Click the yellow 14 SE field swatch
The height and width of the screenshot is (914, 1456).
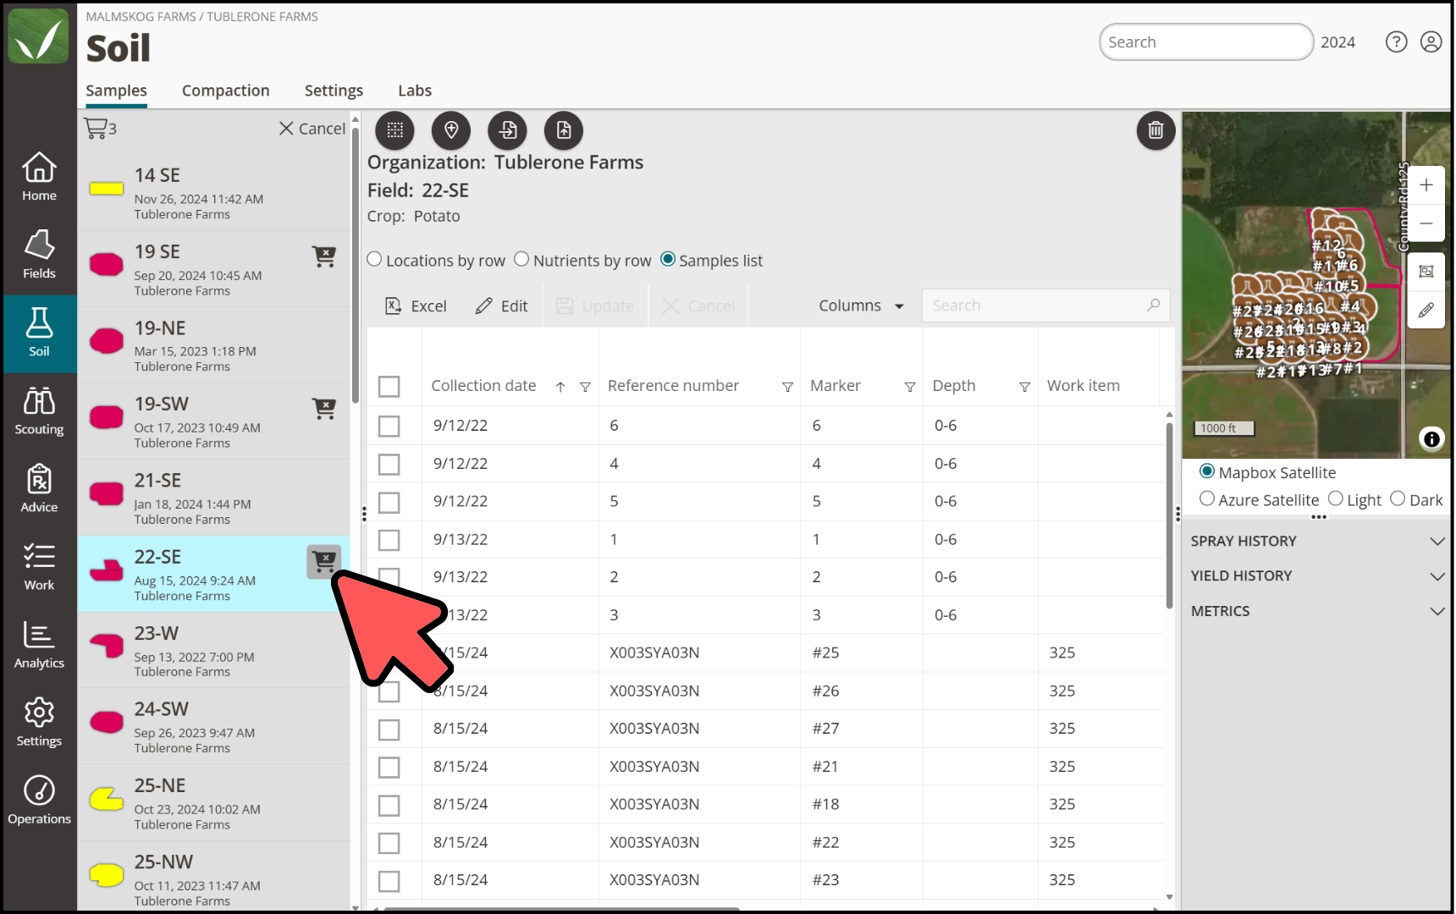[x=107, y=189]
